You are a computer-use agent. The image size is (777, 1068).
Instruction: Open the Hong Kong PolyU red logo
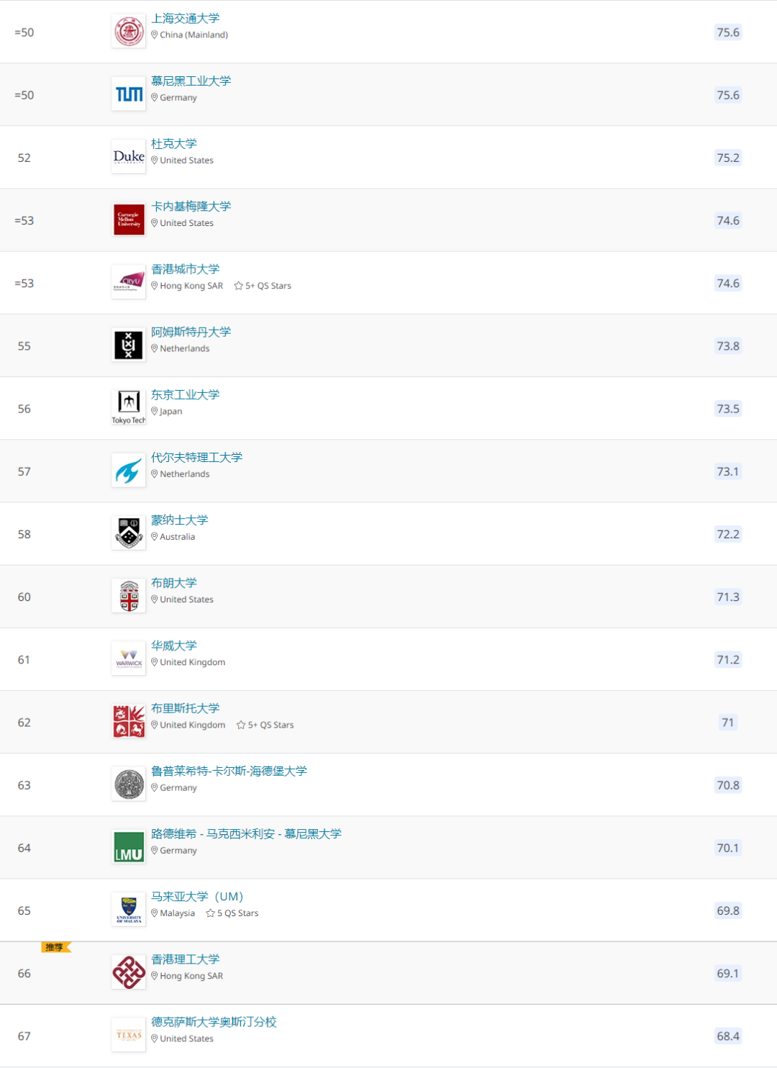[x=129, y=972]
